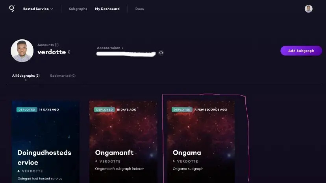Click the Accounts (1) label
This screenshot has width=326, height=183.
tap(48, 45)
